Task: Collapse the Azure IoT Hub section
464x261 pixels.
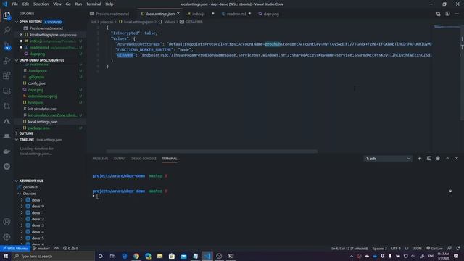Action: [x=17, y=181]
